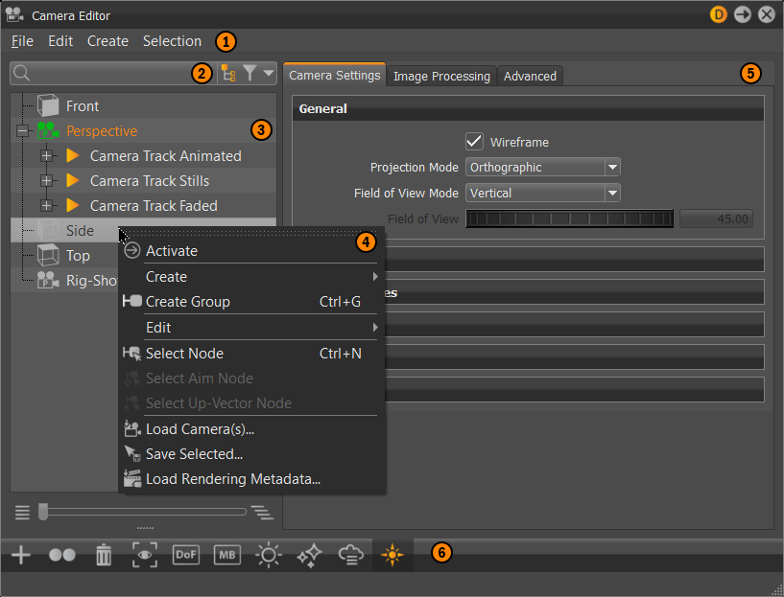The width and height of the screenshot is (784, 597).
Task: Open the Create submenu in context menu
Action: click(251, 277)
